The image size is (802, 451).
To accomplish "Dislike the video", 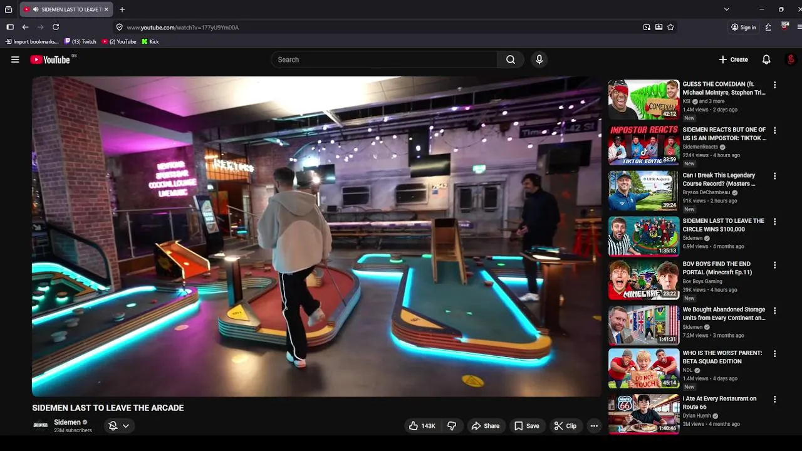I will [452, 426].
